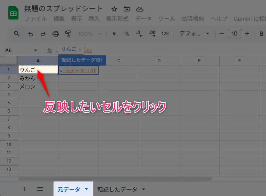
Task: Switch to the 転記したデータ sheet tab
Action: click(x=117, y=189)
